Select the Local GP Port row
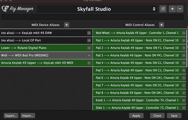Viewport: 188px width, 120px height. tap(46, 40)
